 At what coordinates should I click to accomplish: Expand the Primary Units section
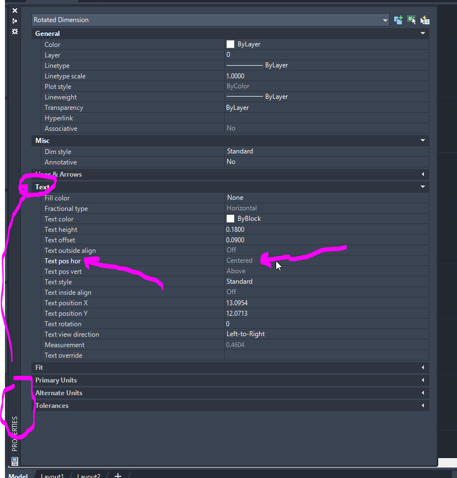pyautogui.click(x=422, y=380)
